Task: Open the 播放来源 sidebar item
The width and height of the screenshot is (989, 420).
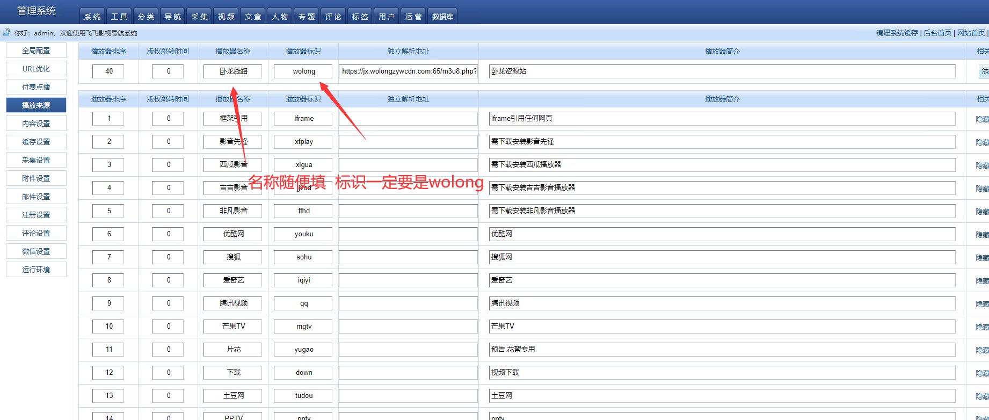Action: click(36, 105)
